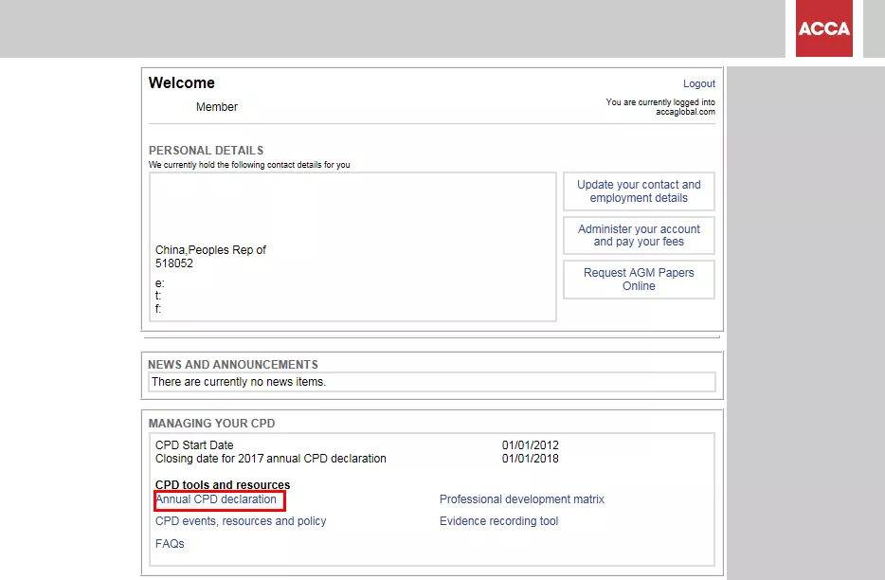Click the 'Member' text under Welcome
The height and width of the screenshot is (580, 885).
pos(217,107)
